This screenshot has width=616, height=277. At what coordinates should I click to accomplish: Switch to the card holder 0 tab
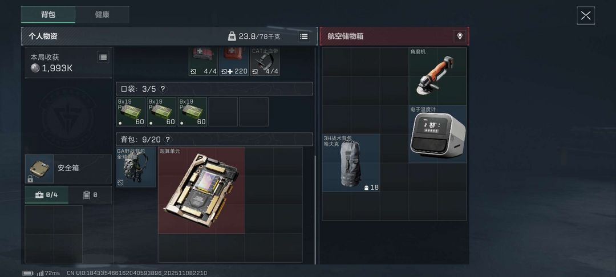[90, 195]
